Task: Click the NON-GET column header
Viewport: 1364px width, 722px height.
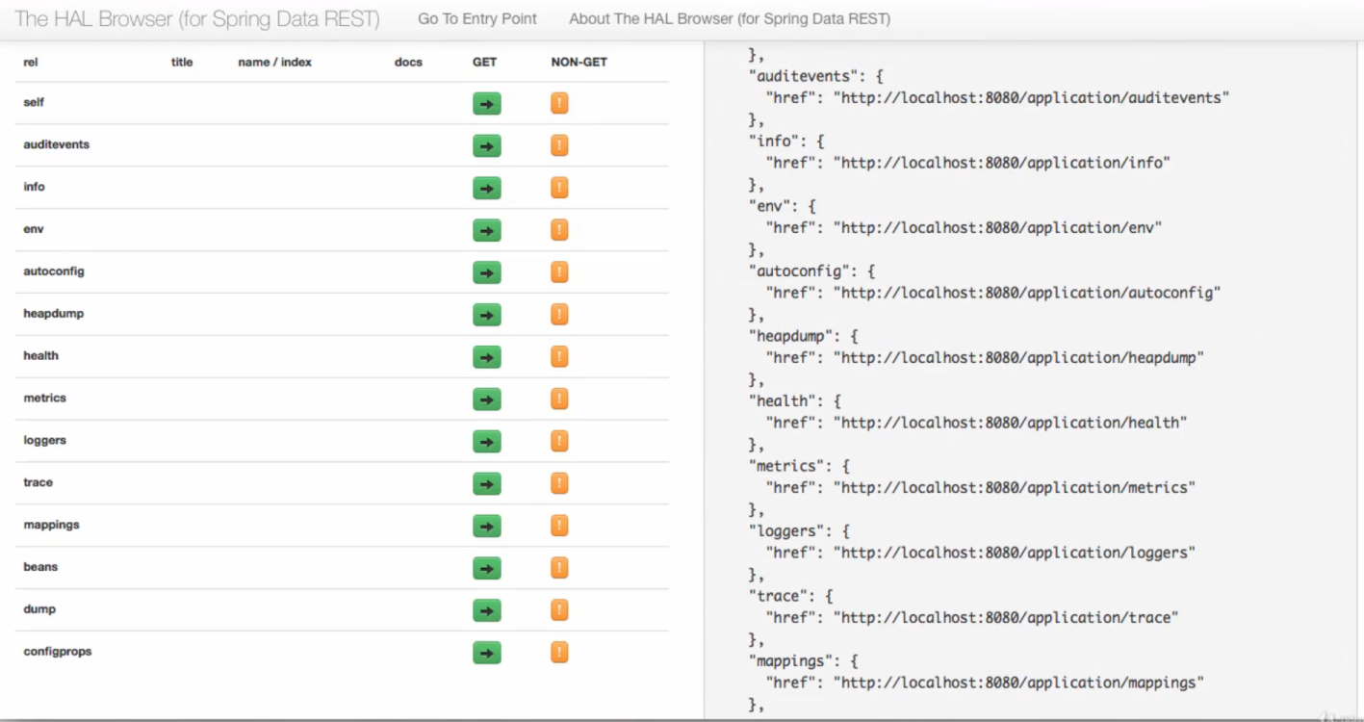Action: 579,62
